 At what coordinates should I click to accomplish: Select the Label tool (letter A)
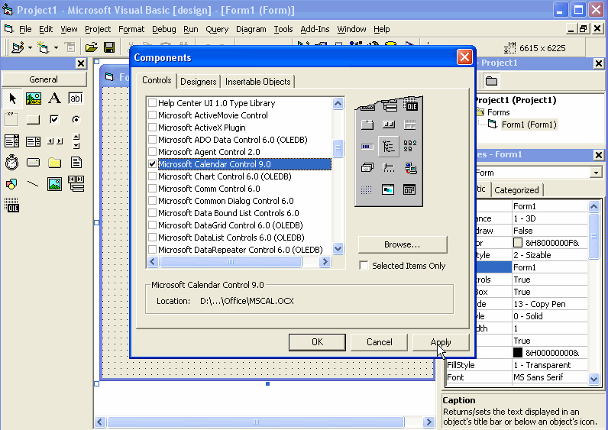55,99
